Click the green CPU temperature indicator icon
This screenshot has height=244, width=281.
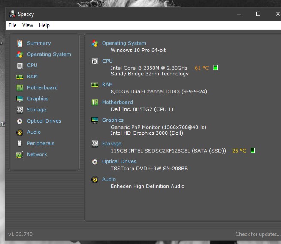pos(215,68)
